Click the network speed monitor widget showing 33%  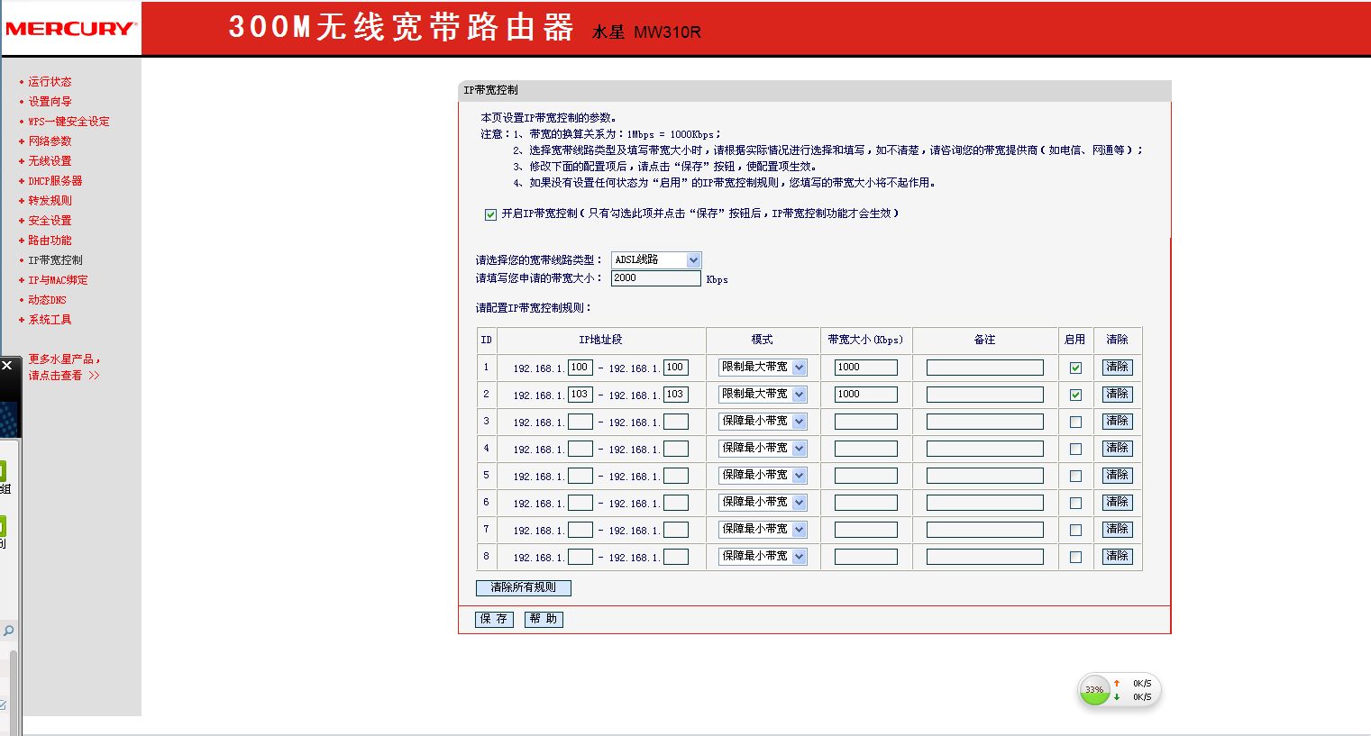click(x=1119, y=690)
